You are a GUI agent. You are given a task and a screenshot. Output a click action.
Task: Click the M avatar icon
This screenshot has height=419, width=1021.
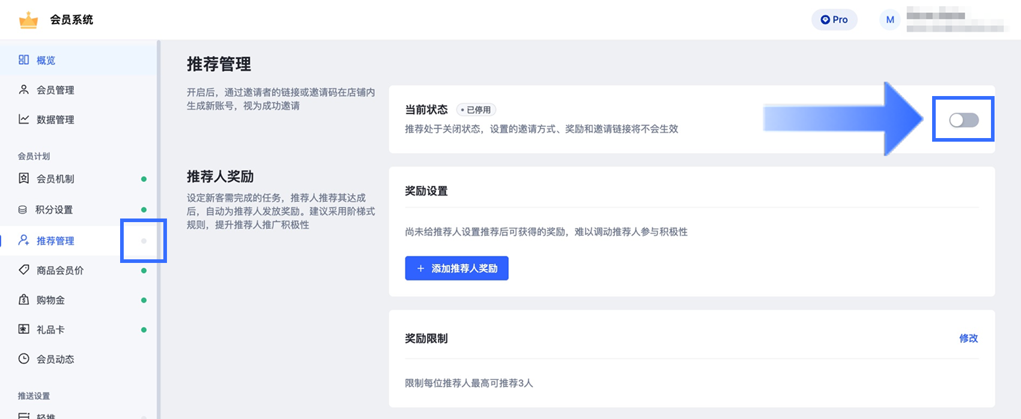click(890, 20)
